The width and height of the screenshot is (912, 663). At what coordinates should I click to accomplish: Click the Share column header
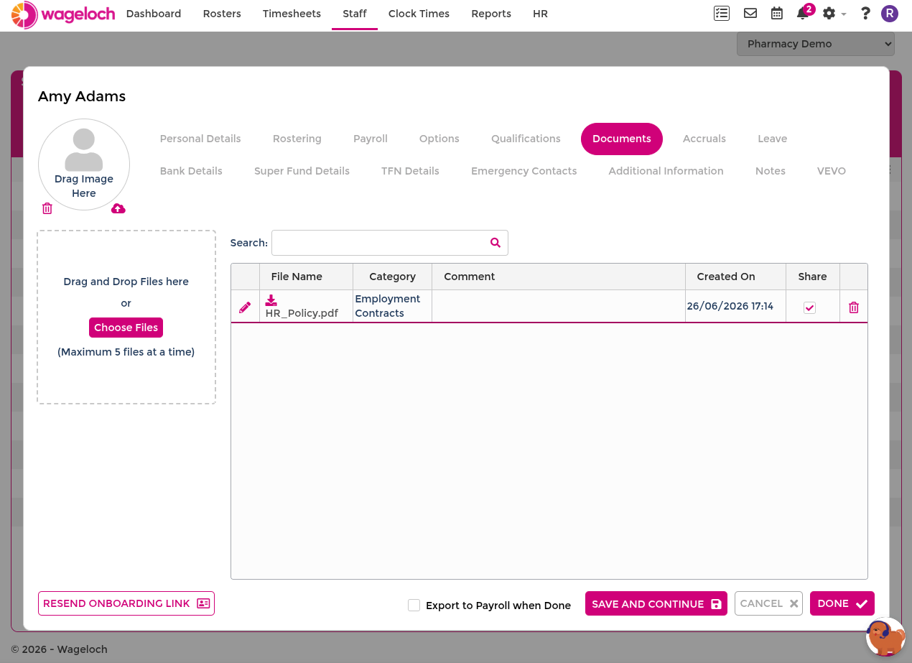(x=812, y=277)
